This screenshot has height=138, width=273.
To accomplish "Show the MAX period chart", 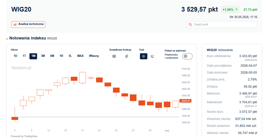I will click(x=80, y=56).
